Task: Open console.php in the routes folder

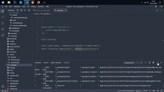Action: pyautogui.click(x=15, y=62)
